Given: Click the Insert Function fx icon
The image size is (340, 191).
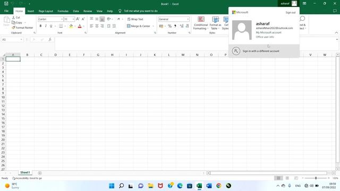Looking at the screenshot, I should click(50, 39).
